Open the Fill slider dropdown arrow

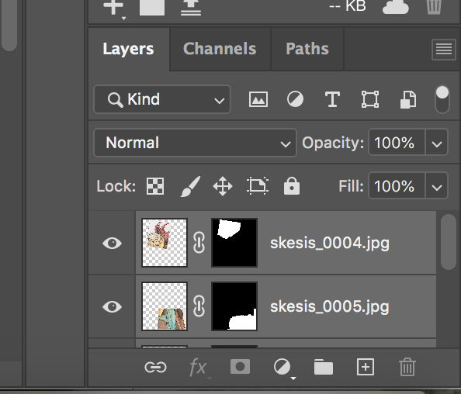click(437, 186)
